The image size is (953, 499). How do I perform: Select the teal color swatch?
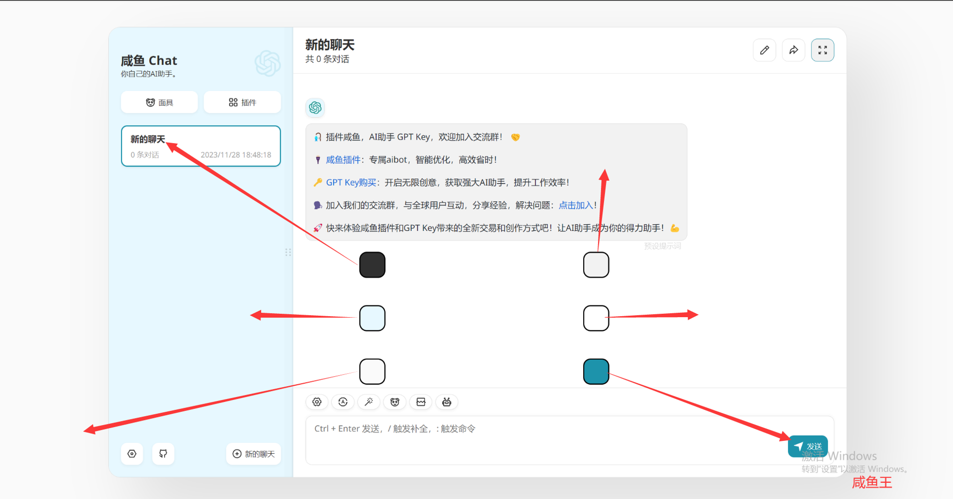[596, 371]
